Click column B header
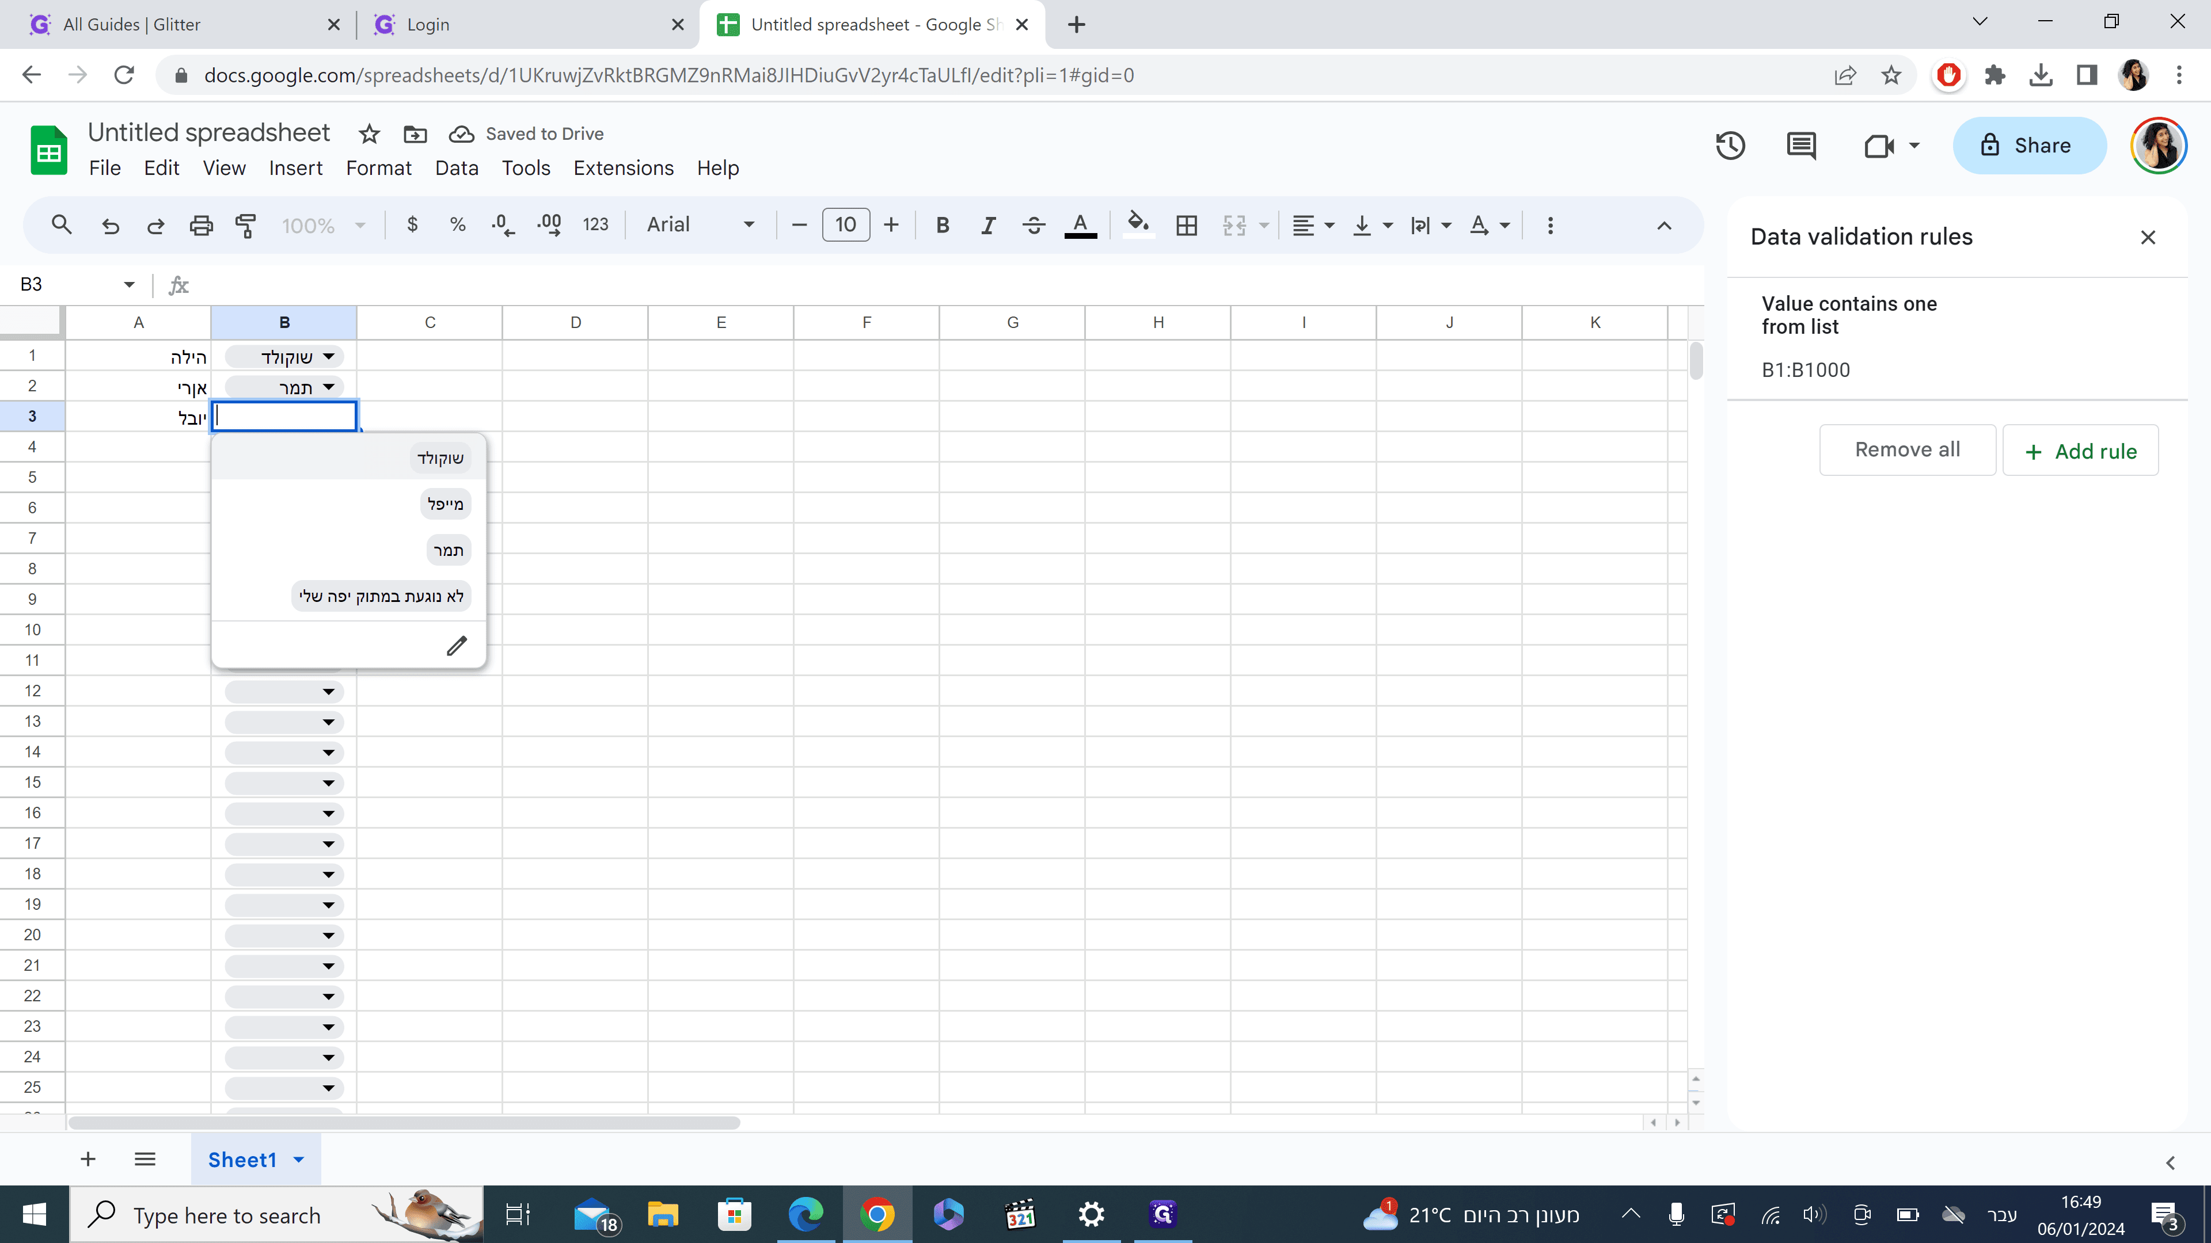2211x1243 pixels. pos(284,322)
